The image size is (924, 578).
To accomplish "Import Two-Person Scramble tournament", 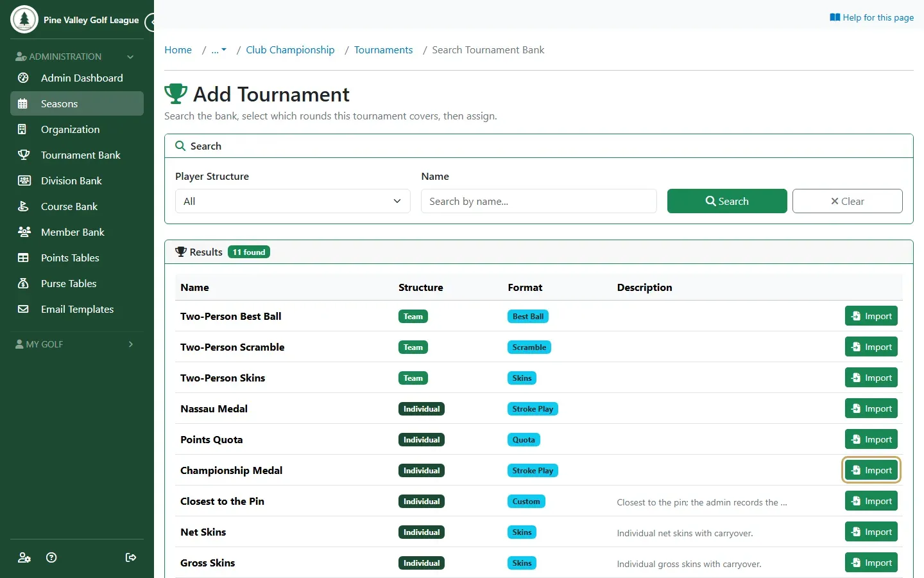I will 871,347.
